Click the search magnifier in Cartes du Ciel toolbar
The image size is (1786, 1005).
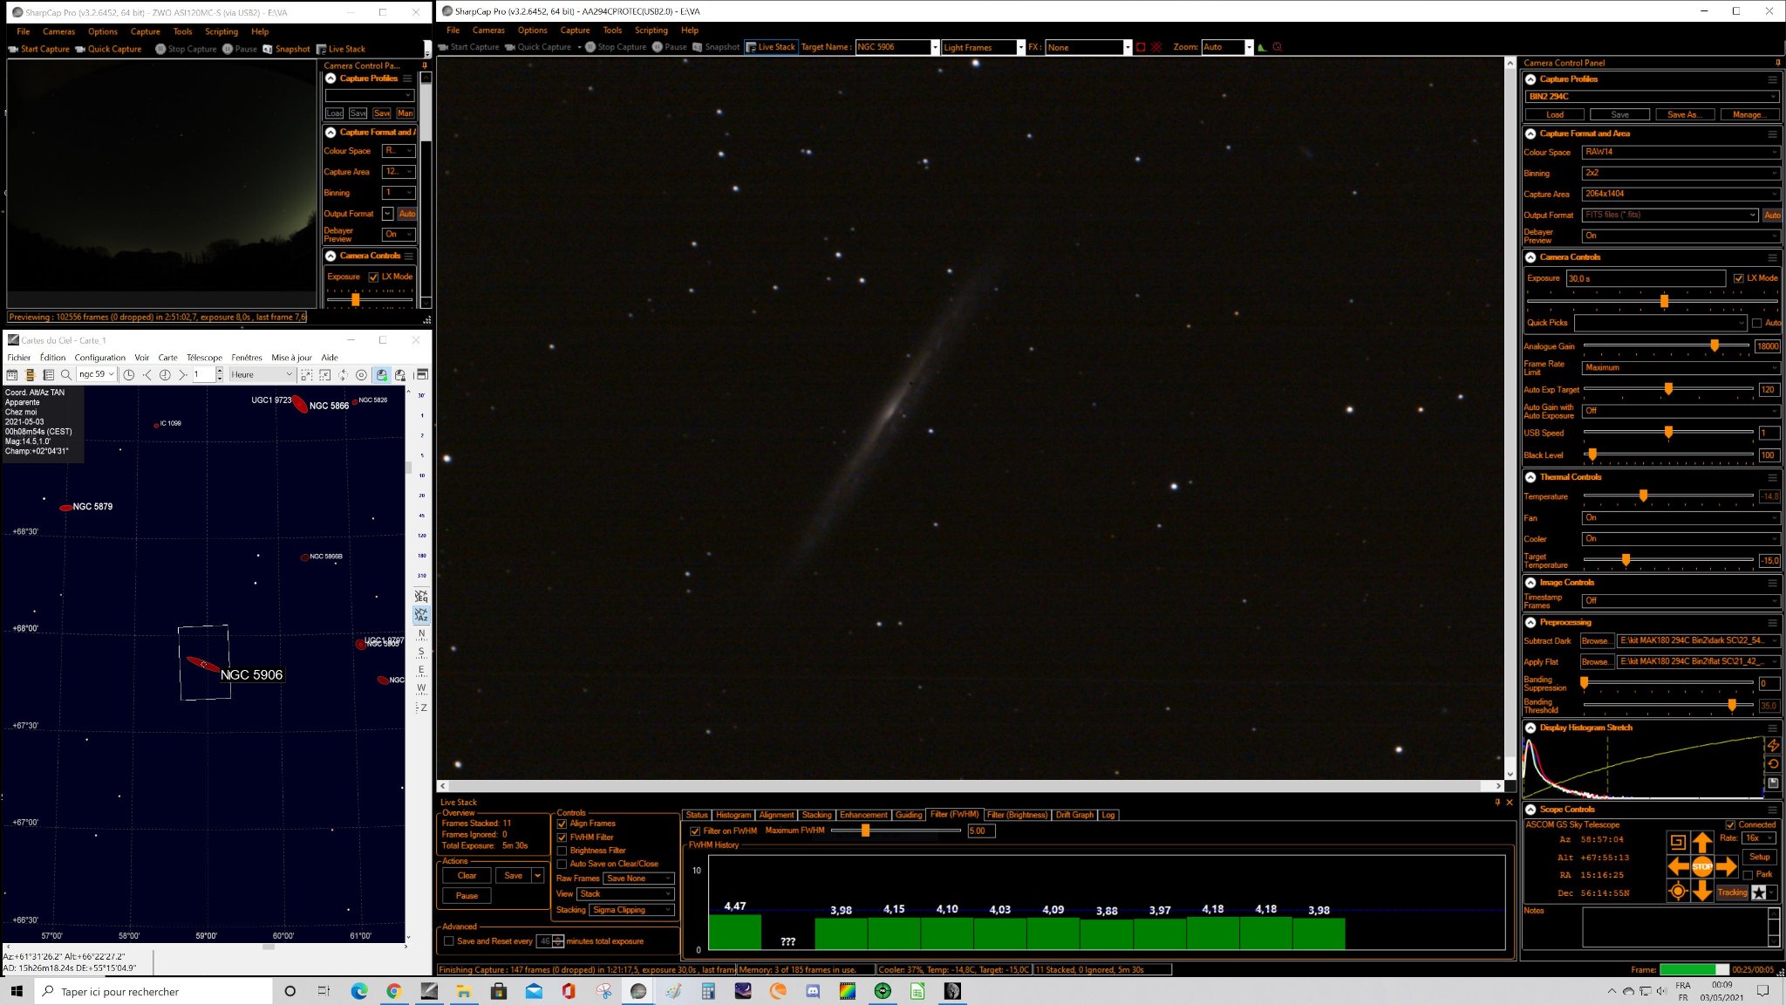(x=66, y=374)
